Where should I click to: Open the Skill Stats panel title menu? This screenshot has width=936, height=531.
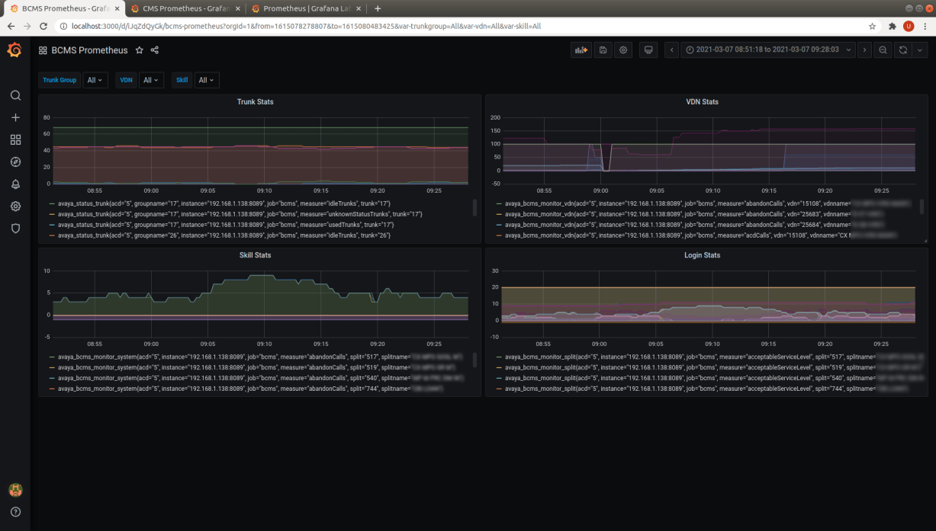tap(255, 255)
